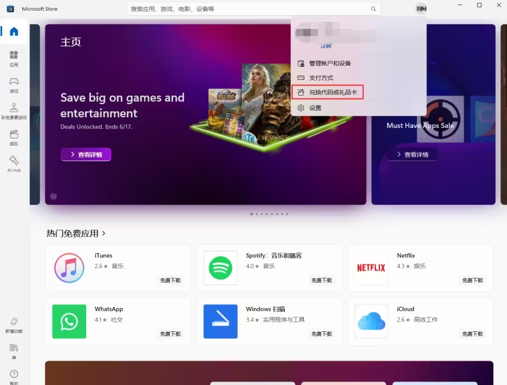Maximize the Microsoft Store window
Screen dimensions: 507x385
coord(479,5)
